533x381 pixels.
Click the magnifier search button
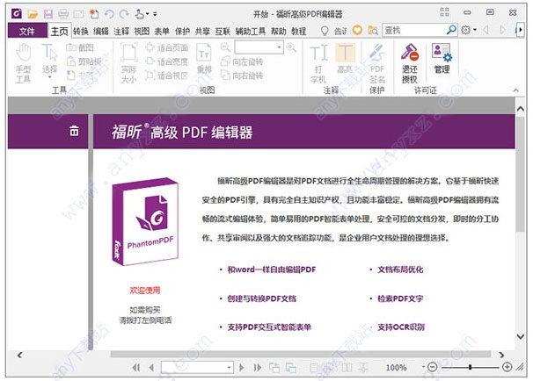451,30
